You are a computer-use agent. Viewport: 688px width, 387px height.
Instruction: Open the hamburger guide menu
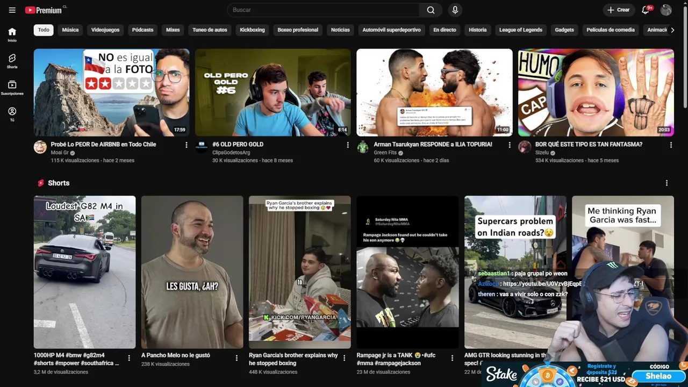[12, 10]
